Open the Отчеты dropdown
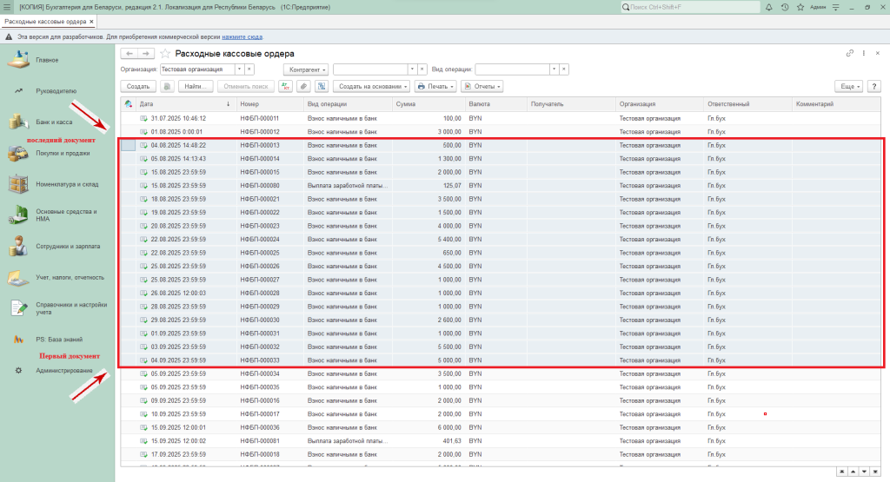The image size is (890, 482). pos(482,87)
